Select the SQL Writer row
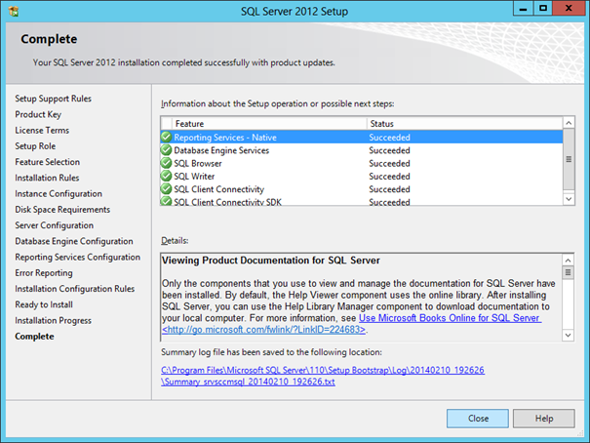This screenshot has height=443, width=590. [362, 176]
